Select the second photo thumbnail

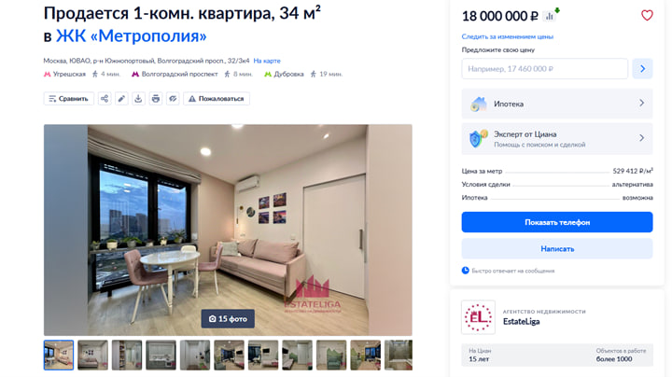click(92, 356)
